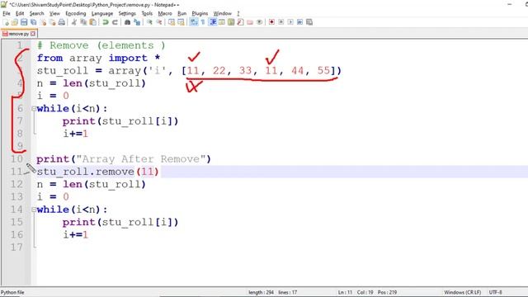Click the Zoom Out icon
Image resolution: width=528 pixels, height=297 pixels.
pyautogui.click(x=159, y=22)
